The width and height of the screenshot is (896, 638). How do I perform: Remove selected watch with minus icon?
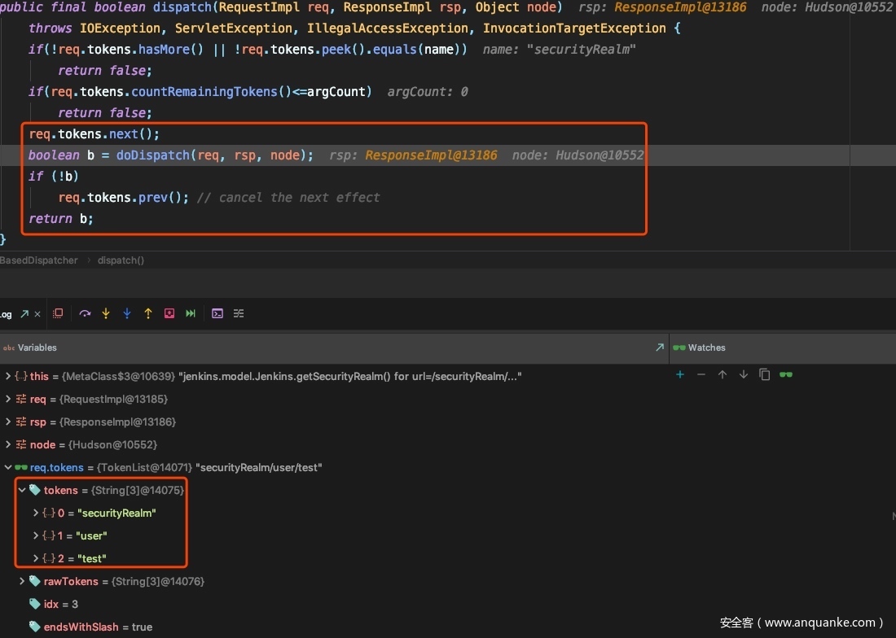pos(701,374)
